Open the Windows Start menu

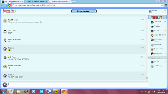(3, 92)
